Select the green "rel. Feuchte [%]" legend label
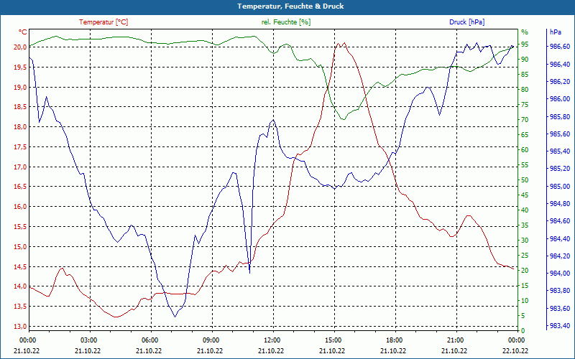 point(285,22)
